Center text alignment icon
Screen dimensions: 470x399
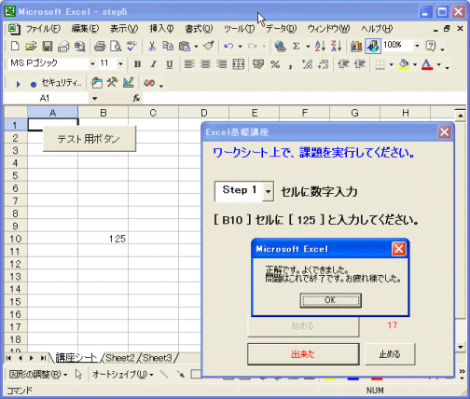tap(205, 64)
